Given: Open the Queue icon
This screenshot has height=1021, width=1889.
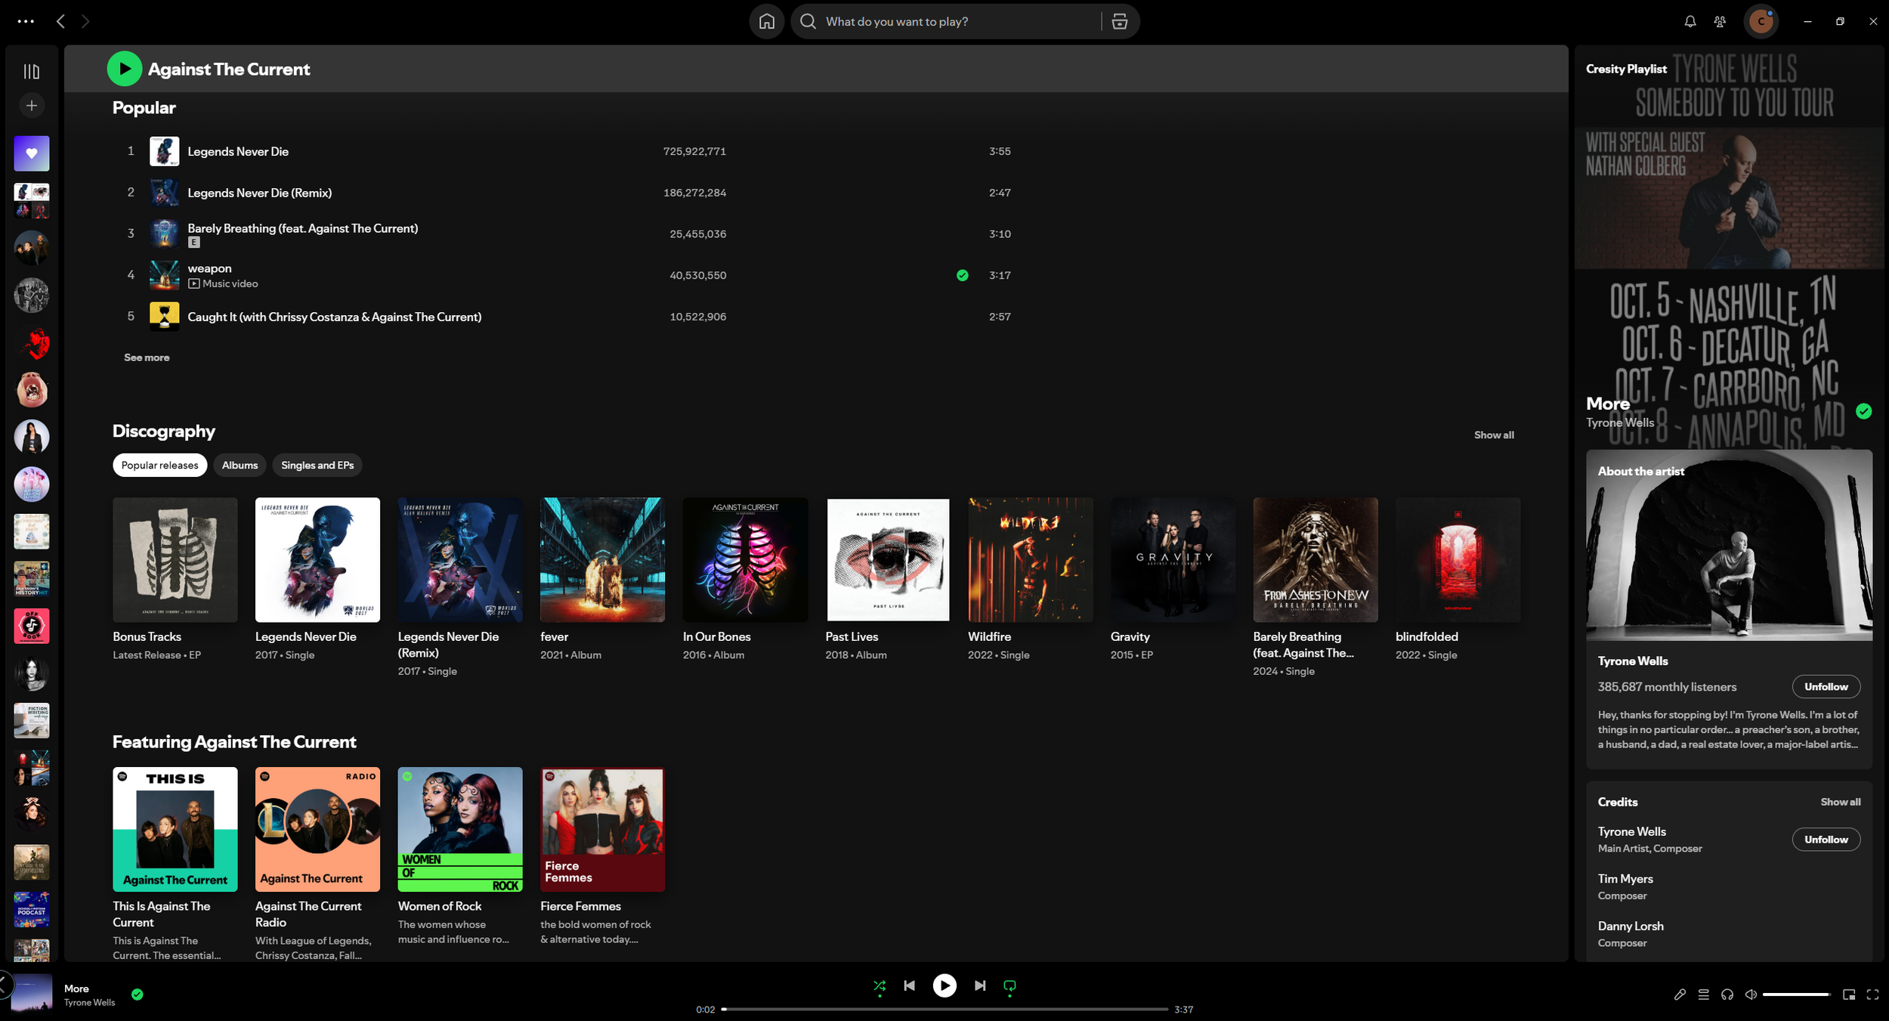Looking at the screenshot, I should pyautogui.click(x=1703, y=995).
